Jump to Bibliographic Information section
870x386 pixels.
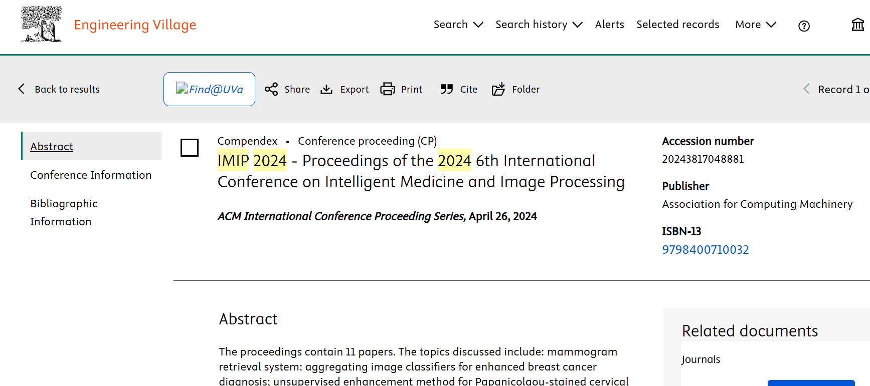[64, 212]
